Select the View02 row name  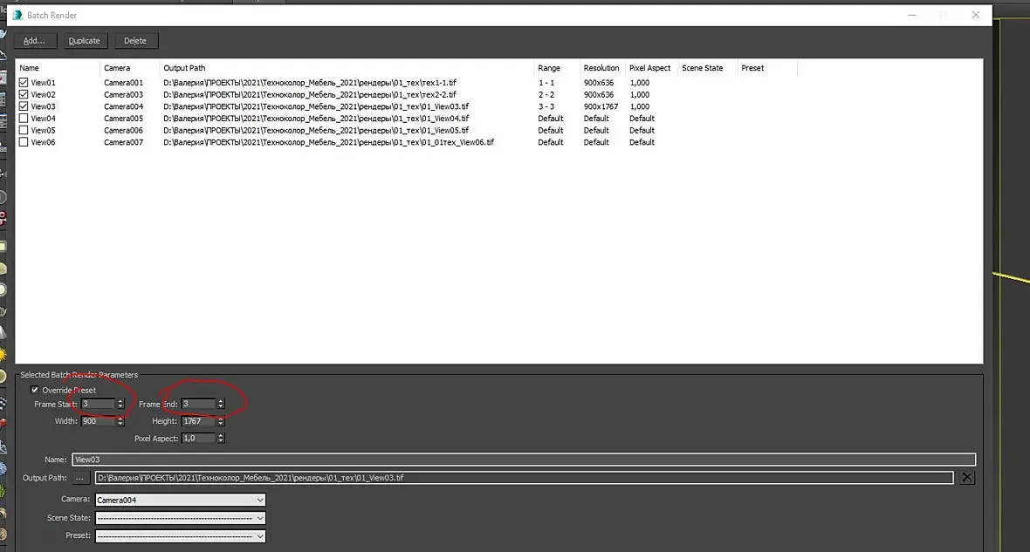tap(44, 94)
